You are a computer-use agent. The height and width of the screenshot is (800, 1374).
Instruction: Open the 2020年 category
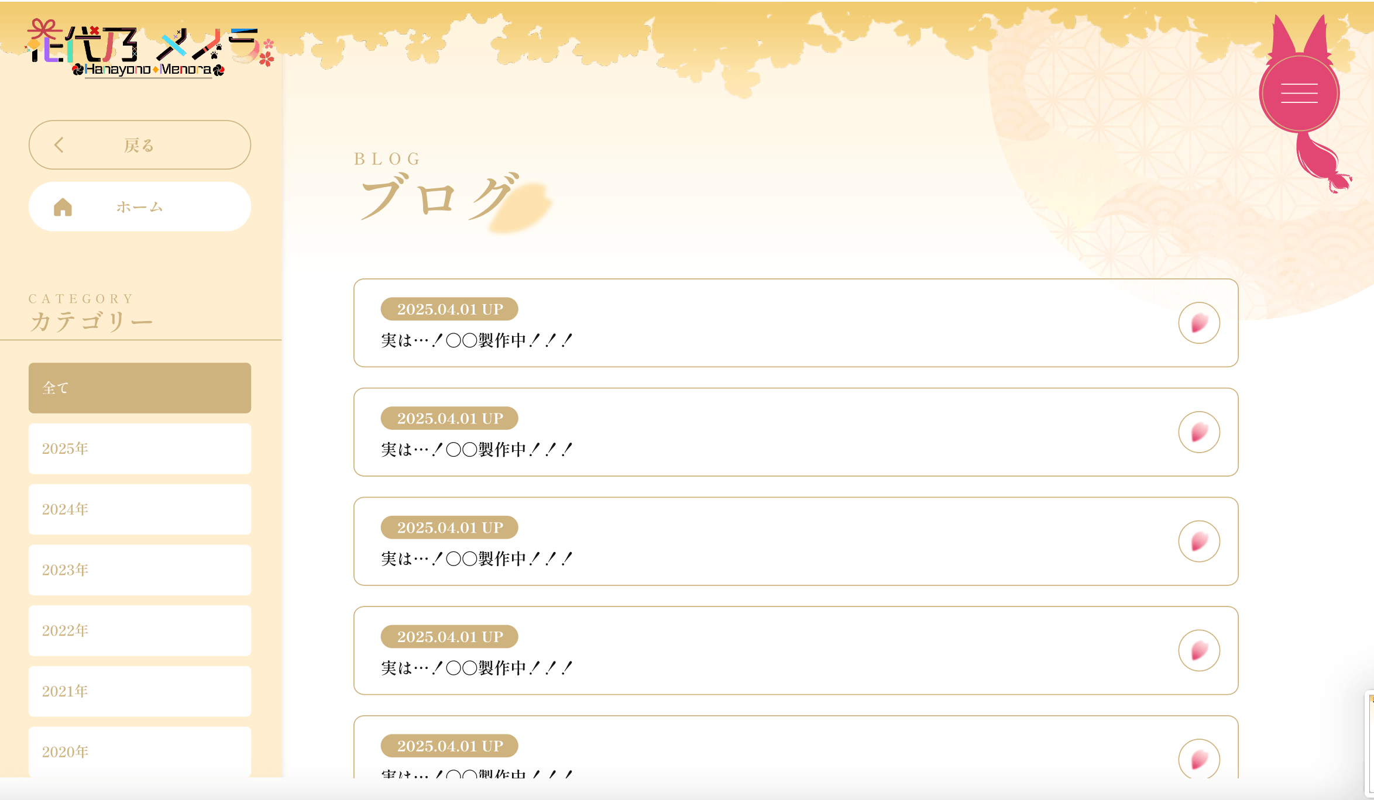(139, 752)
